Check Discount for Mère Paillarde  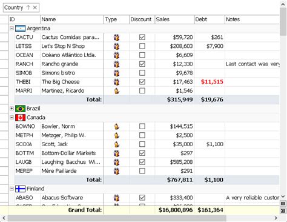point(142,171)
